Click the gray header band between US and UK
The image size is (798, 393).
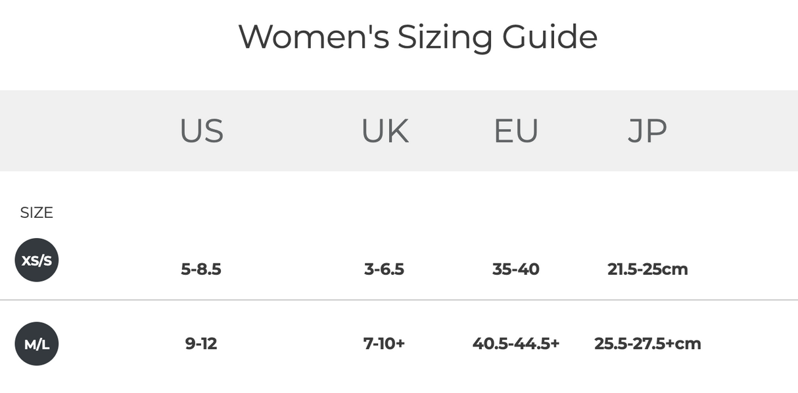click(x=293, y=131)
